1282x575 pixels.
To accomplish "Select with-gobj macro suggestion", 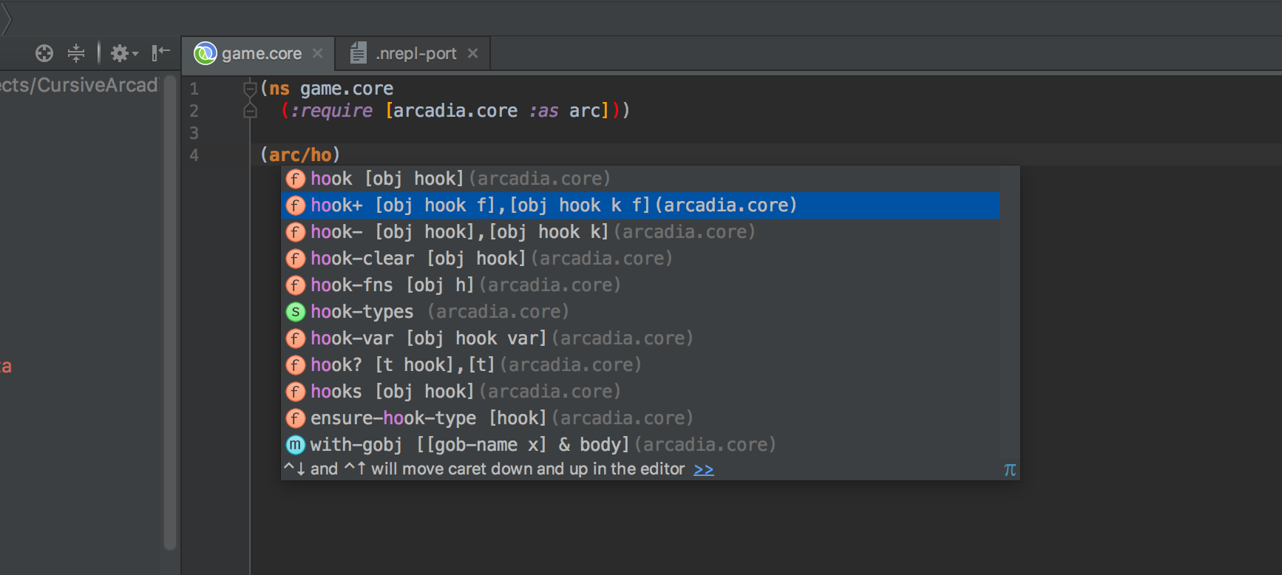I will [640, 445].
